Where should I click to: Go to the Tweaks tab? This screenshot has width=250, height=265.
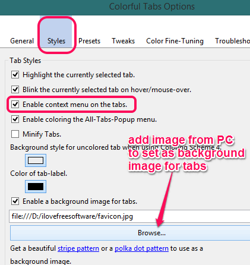pos(123,41)
